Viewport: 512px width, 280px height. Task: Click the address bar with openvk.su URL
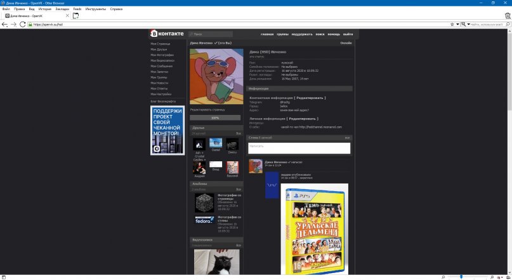[240, 25]
